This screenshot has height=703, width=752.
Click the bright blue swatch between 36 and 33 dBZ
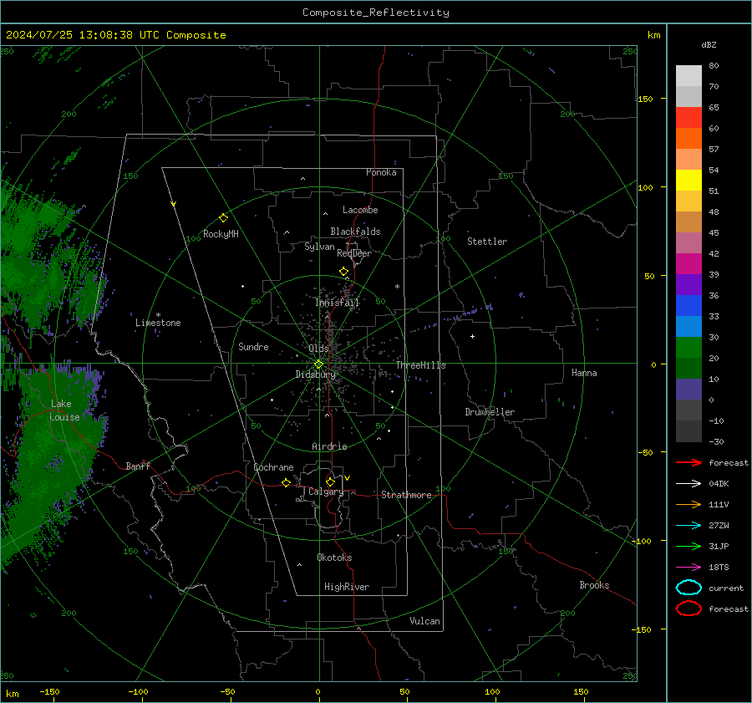(688, 306)
